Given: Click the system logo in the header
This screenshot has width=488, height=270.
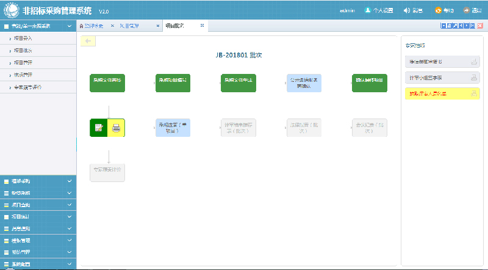Looking at the screenshot, I should tap(12, 11).
